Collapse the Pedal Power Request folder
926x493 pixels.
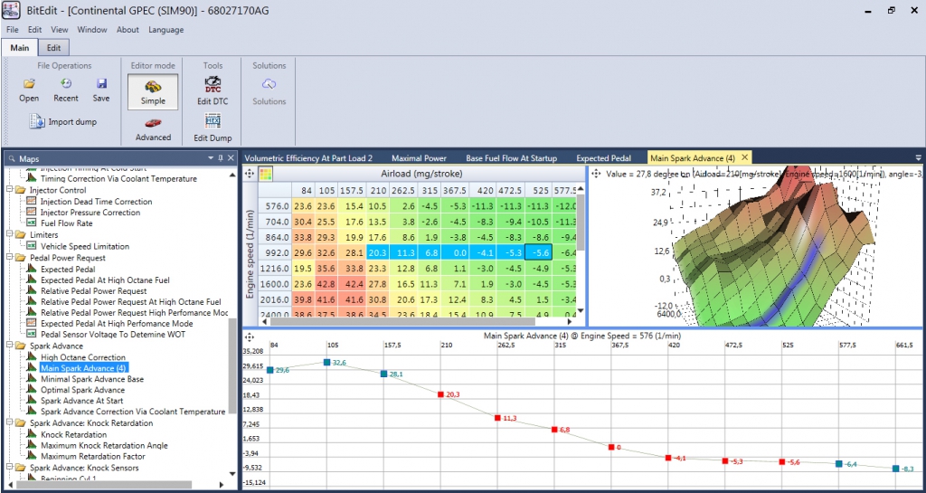[9, 258]
